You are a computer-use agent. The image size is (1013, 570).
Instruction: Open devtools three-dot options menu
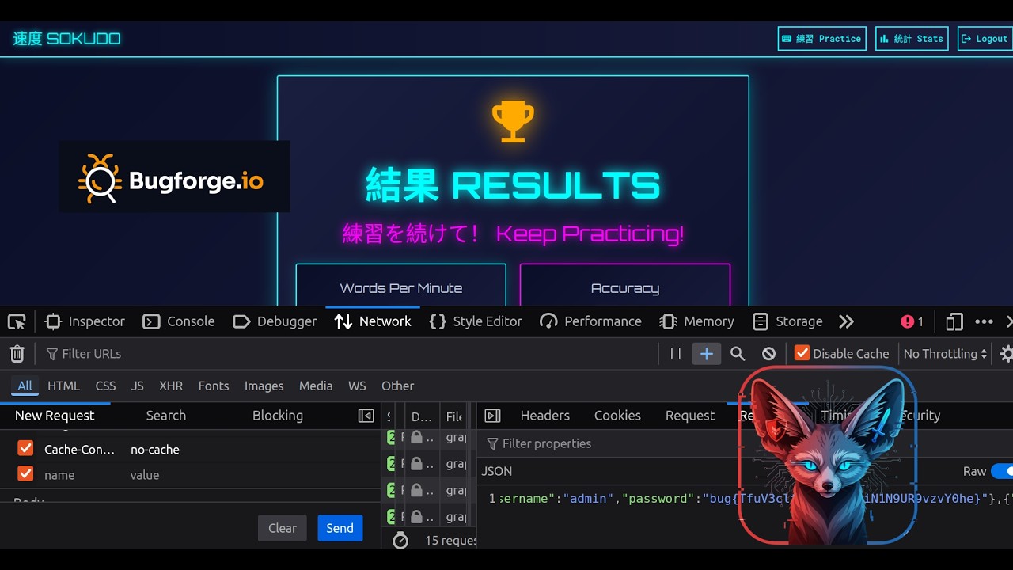[x=984, y=321]
